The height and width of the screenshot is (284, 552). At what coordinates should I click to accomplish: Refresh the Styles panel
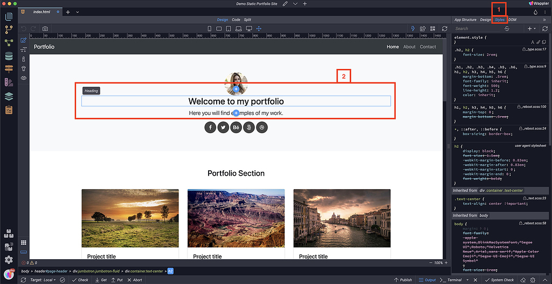click(x=546, y=29)
